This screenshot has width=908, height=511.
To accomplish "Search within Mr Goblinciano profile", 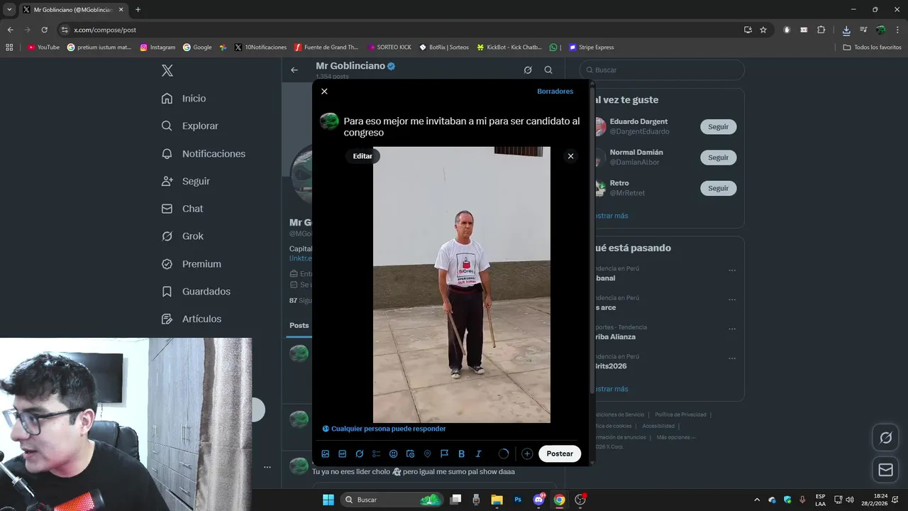I will (x=548, y=70).
